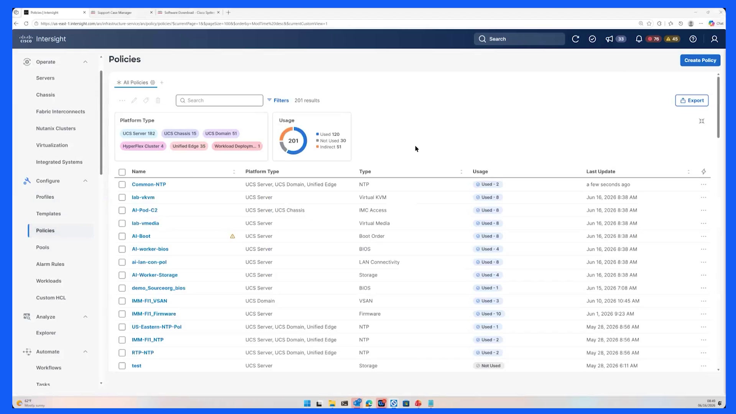Open the actions ellipsis for AI-Boot row
This screenshot has height=414, width=736.
point(703,236)
